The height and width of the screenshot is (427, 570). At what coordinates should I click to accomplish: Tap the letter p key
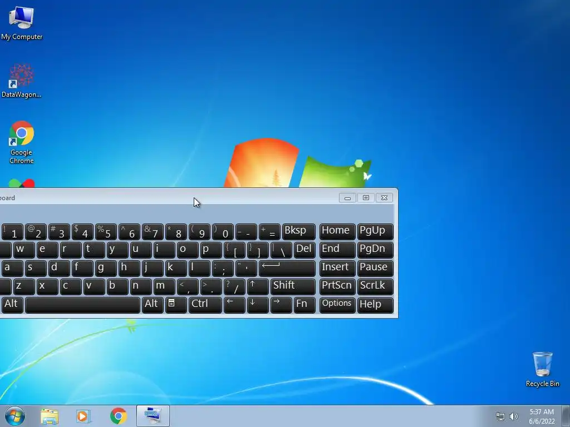[x=211, y=250]
